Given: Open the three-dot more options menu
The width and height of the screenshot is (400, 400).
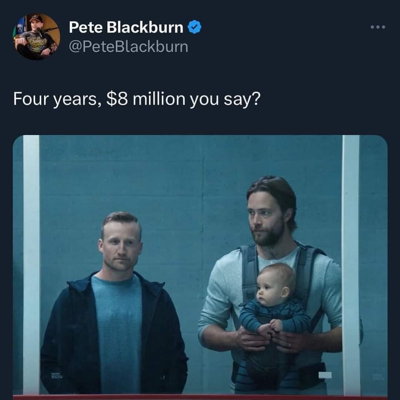Looking at the screenshot, I should click(378, 27).
